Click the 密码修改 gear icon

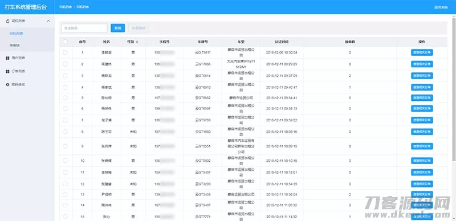point(7,85)
